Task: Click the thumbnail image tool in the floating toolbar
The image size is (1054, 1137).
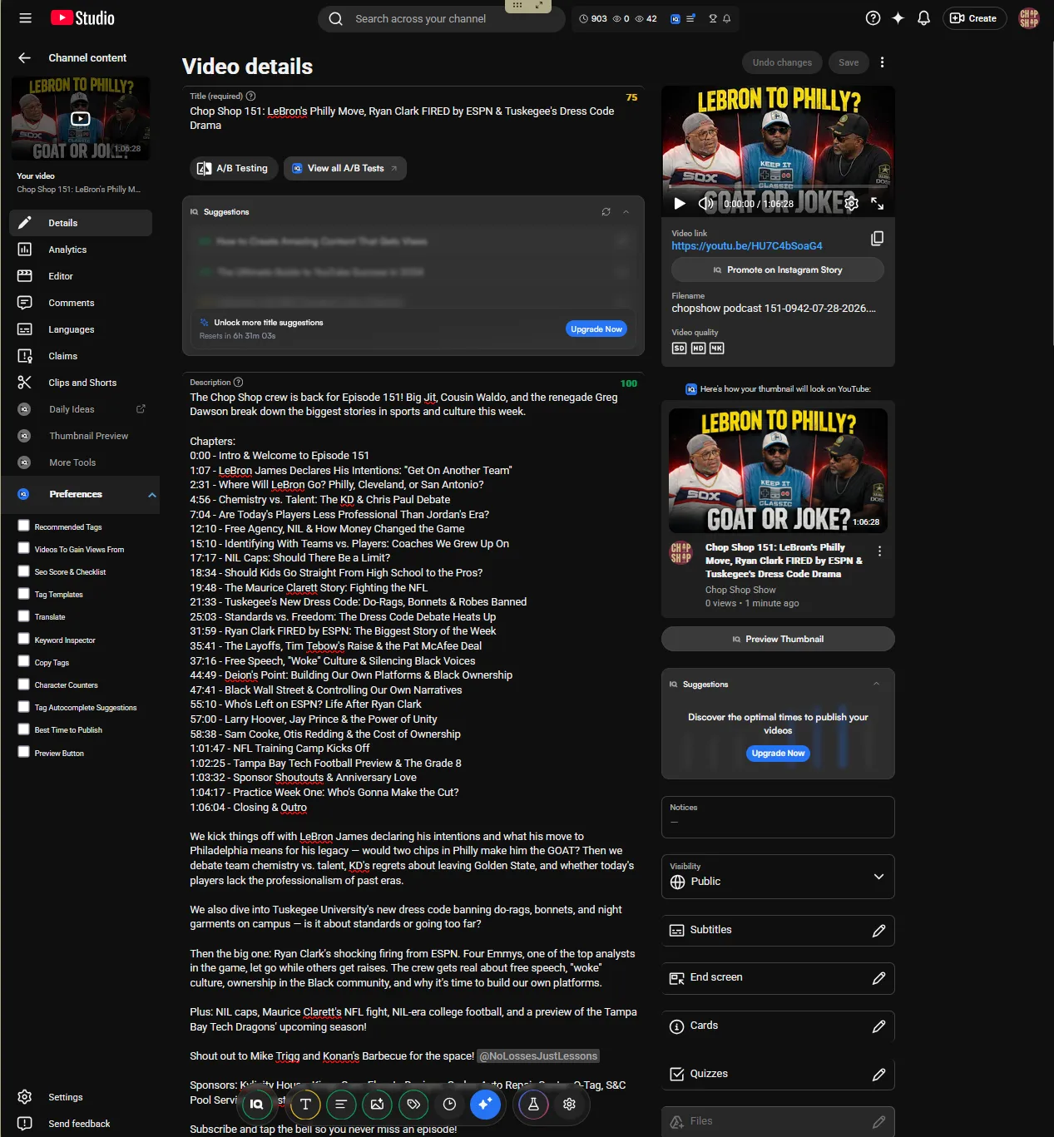Action: (377, 1104)
